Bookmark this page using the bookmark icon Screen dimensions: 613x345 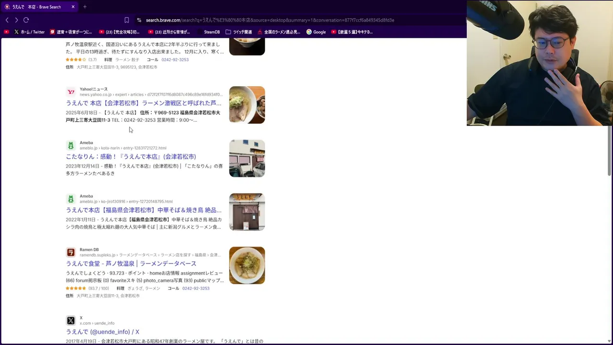[126, 20]
